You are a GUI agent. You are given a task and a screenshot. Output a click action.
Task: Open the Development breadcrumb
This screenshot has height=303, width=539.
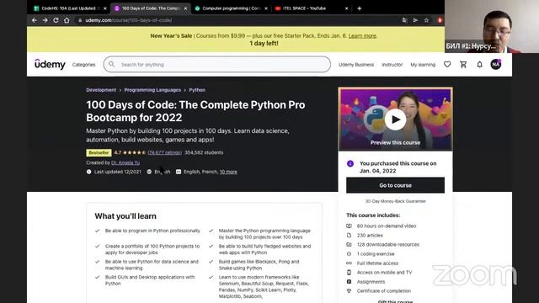click(x=101, y=90)
